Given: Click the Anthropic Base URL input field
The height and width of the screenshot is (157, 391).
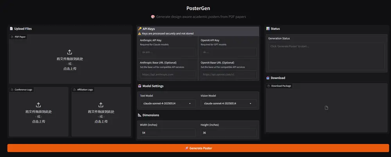Looking at the screenshot, I should [168, 74].
